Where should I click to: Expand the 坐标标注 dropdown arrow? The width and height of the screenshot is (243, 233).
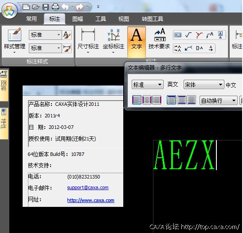pyautogui.click(x=113, y=52)
